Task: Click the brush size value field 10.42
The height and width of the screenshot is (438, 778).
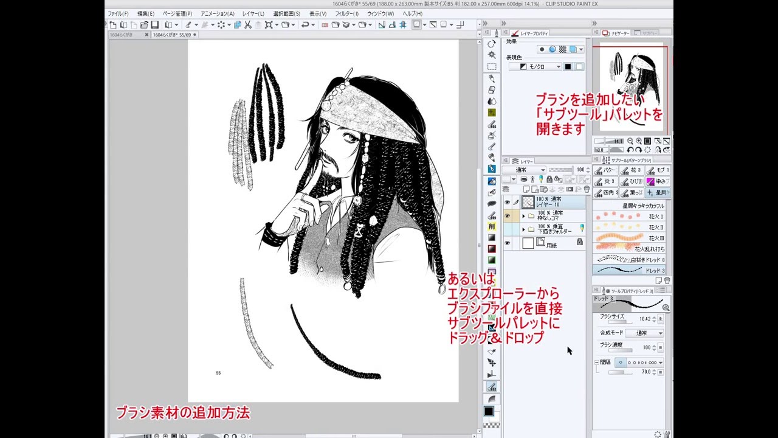Action: tap(645, 319)
